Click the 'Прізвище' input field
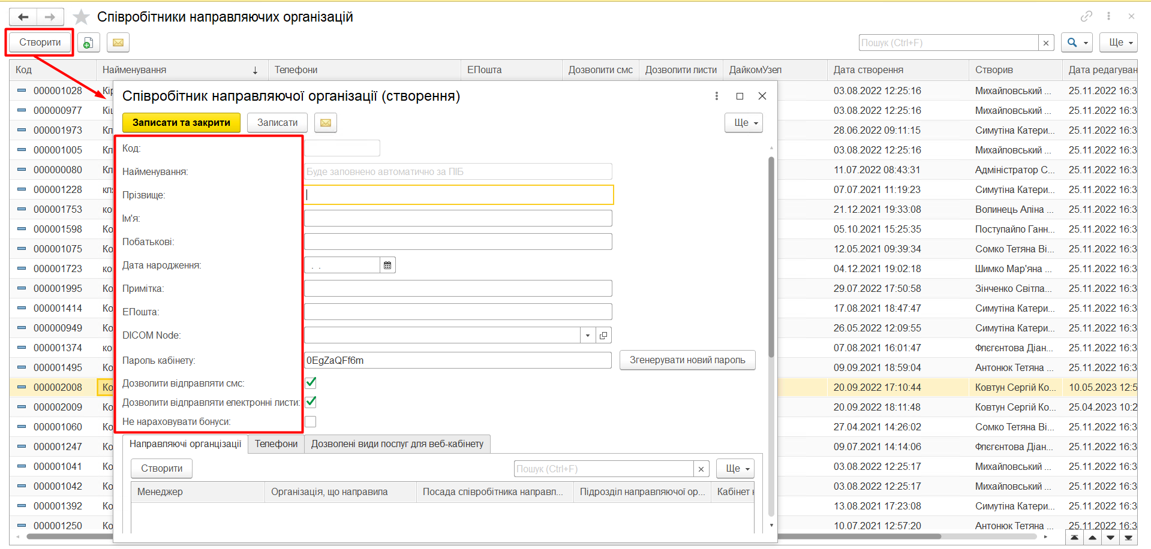 click(458, 195)
